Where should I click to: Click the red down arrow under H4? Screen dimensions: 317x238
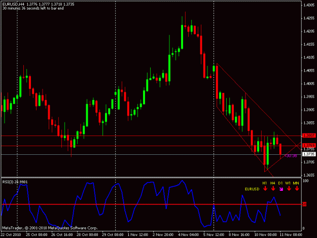(x=273, y=189)
